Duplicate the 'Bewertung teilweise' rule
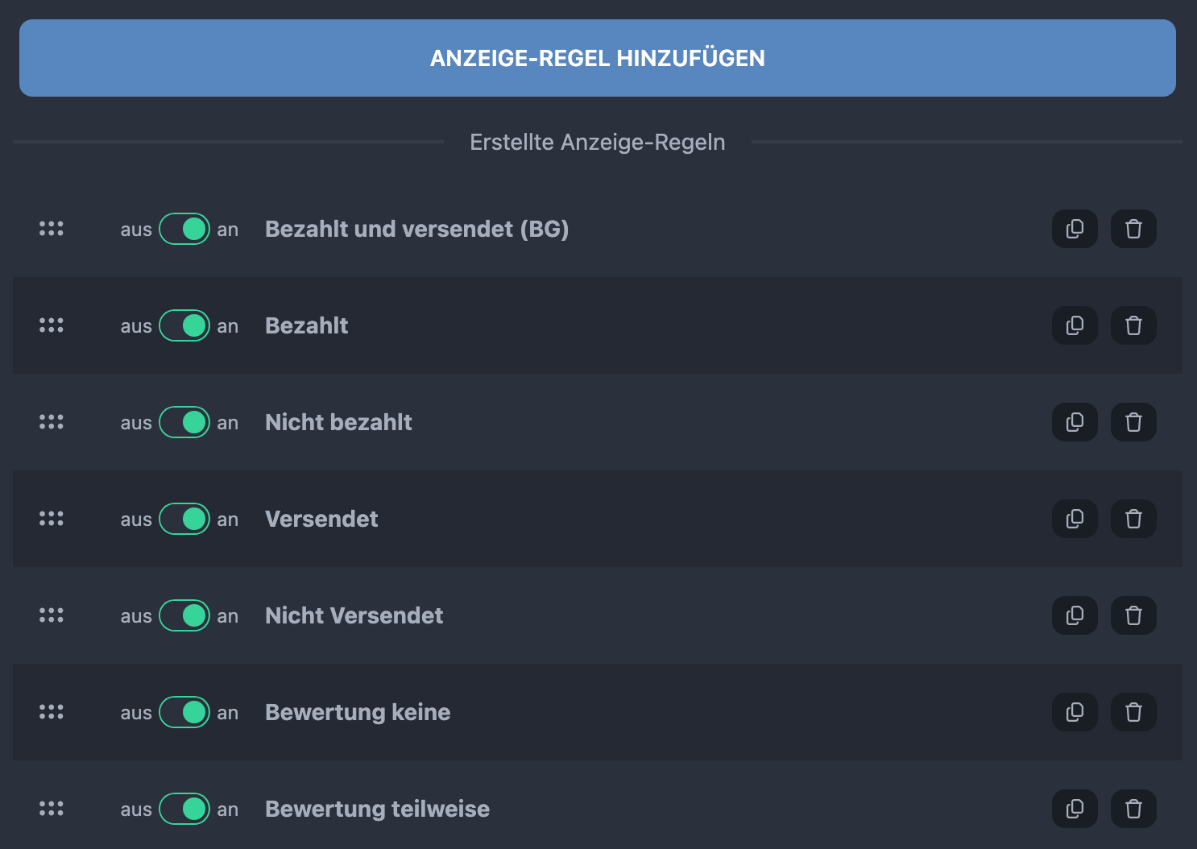1197x849 pixels. point(1075,809)
